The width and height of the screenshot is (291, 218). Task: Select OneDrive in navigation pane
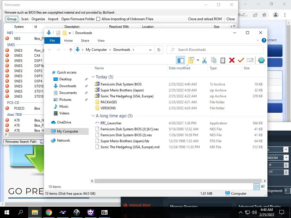(x=64, y=122)
